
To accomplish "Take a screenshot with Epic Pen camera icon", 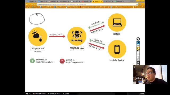I will pos(138,62).
